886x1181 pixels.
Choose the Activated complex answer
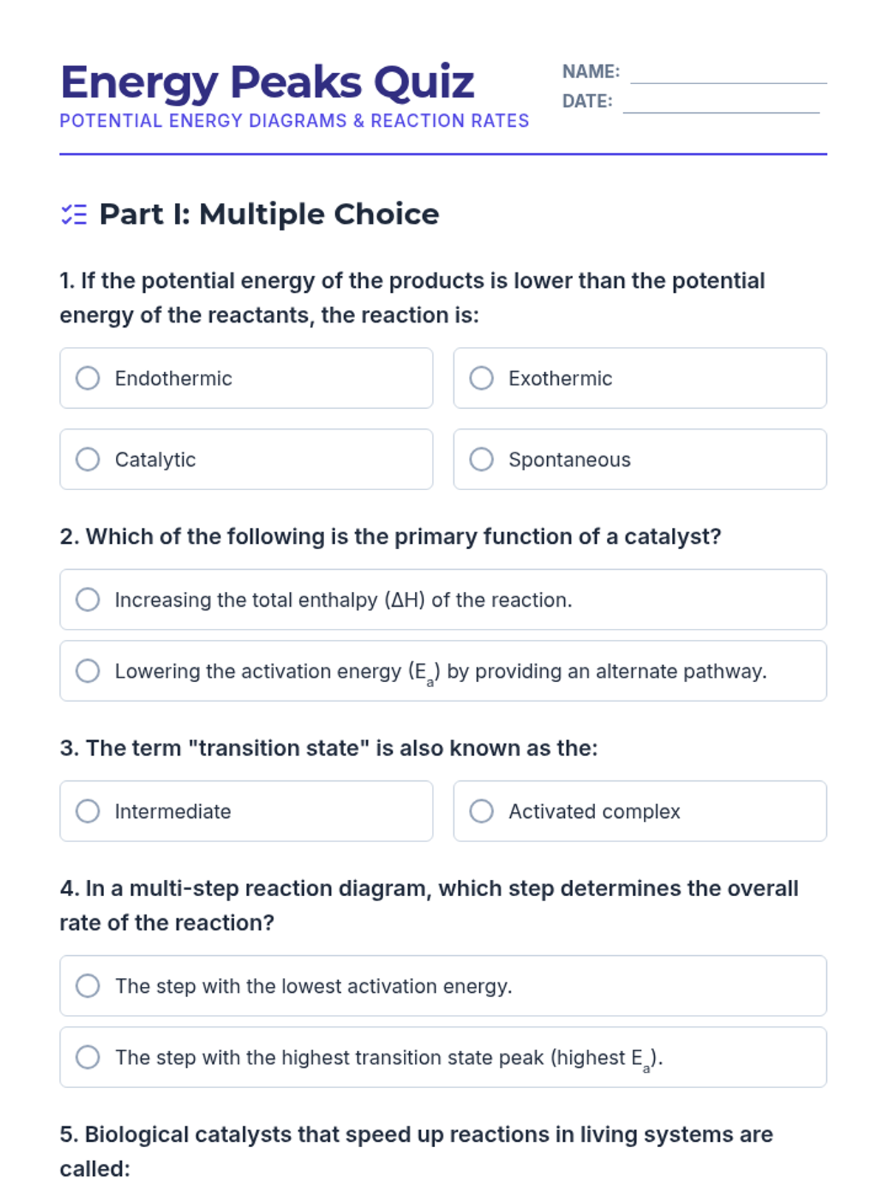point(481,811)
